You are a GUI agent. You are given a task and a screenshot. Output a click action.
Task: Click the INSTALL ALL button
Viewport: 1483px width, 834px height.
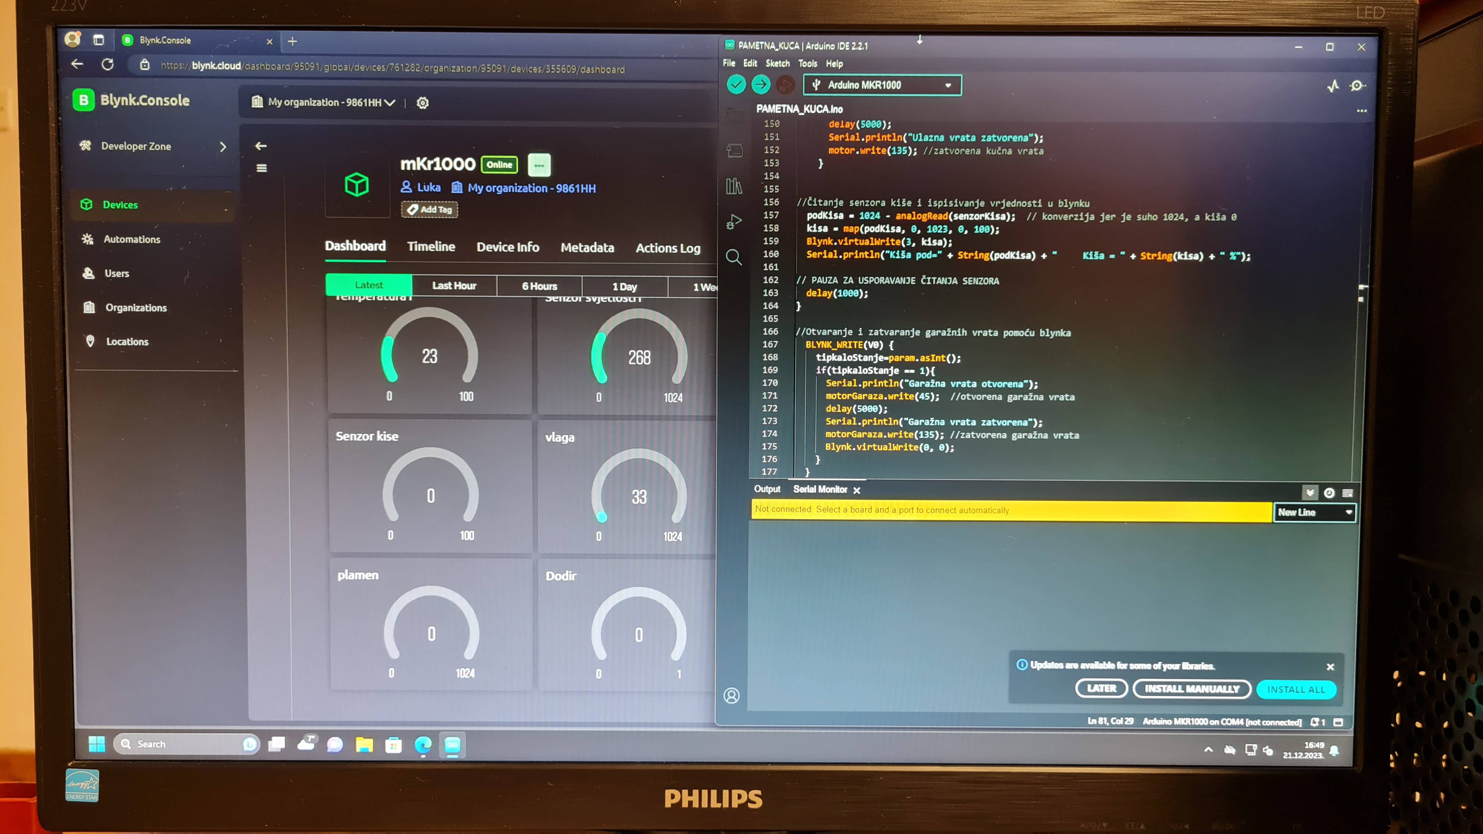pos(1296,689)
